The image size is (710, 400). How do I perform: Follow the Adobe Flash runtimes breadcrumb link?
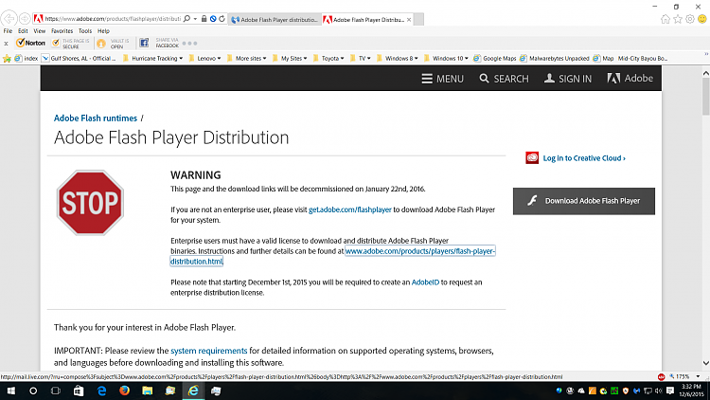(95, 118)
